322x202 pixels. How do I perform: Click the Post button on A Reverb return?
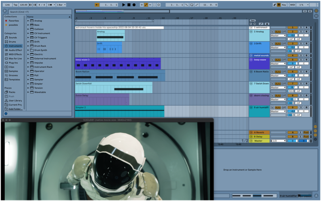306,132
